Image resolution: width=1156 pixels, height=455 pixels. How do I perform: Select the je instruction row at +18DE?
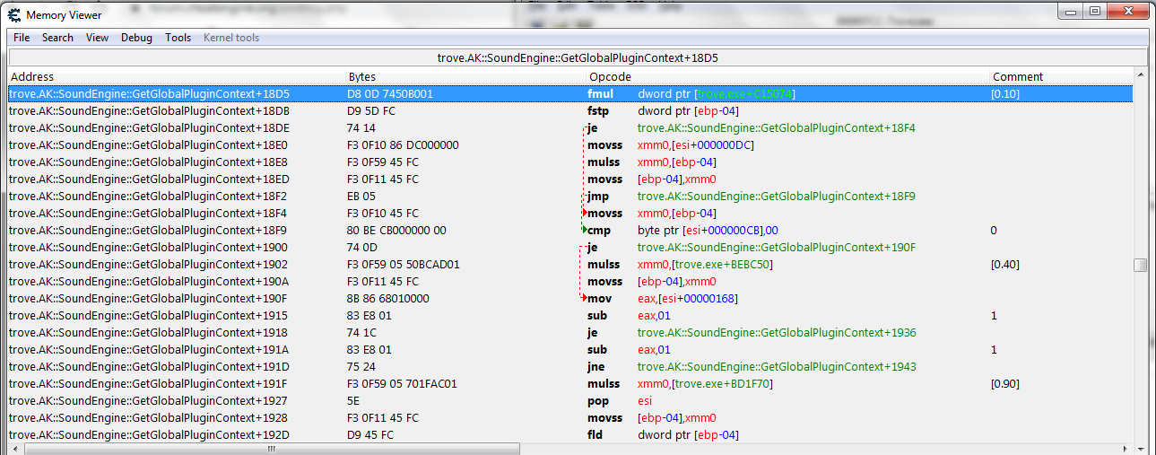[x=569, y=127]
